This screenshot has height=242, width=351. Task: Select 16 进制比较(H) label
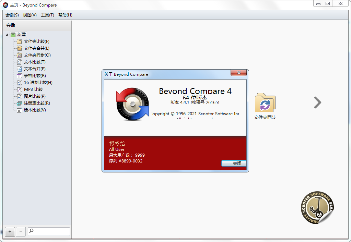pos(38,83)
